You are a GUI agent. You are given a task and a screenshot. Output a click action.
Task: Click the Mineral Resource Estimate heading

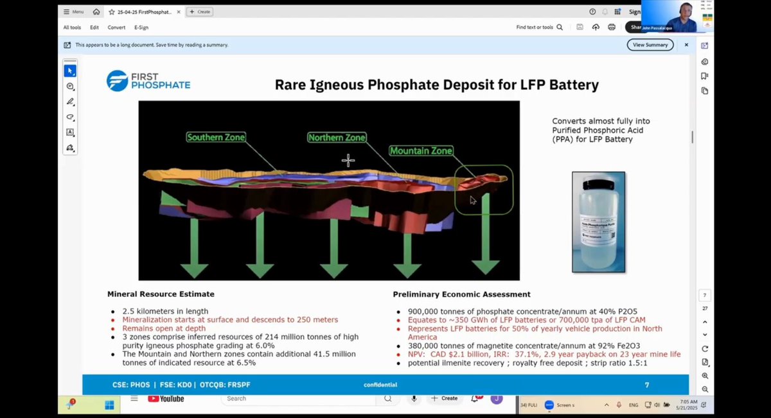161,294
